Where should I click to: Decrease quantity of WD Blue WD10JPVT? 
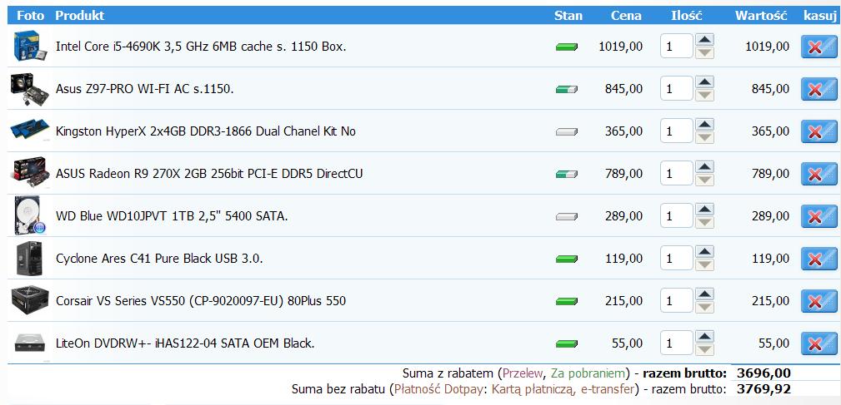[x=704, y=222]
